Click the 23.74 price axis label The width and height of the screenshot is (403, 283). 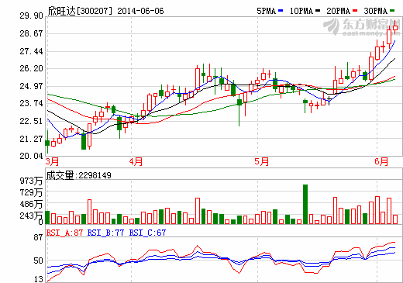[x=31, y=103]
